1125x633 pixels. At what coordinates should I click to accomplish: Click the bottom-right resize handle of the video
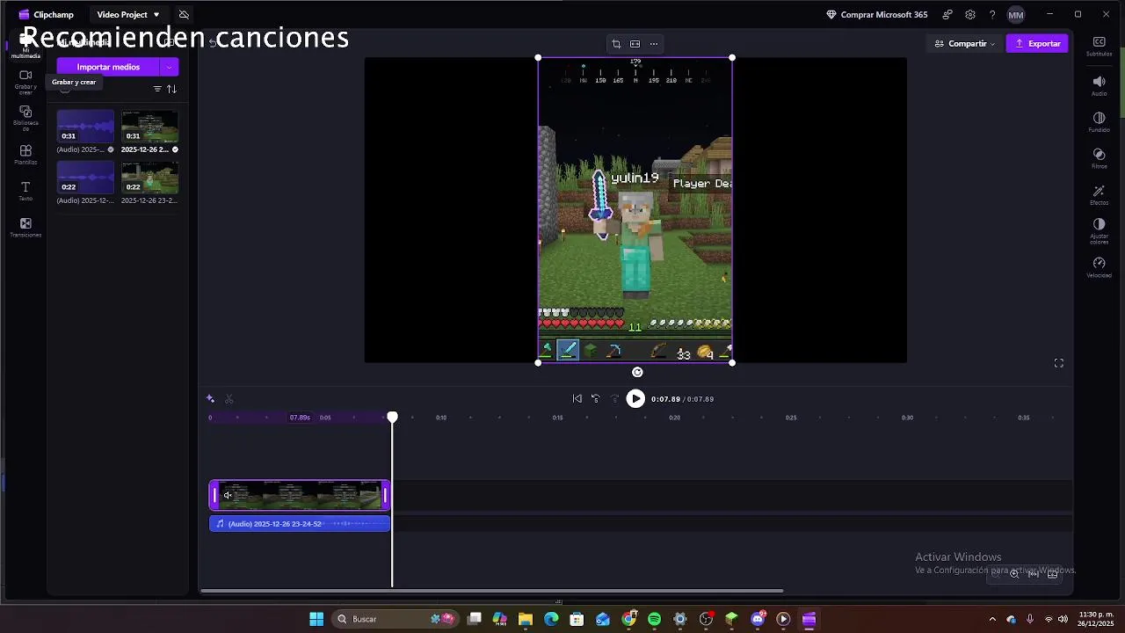732,363
